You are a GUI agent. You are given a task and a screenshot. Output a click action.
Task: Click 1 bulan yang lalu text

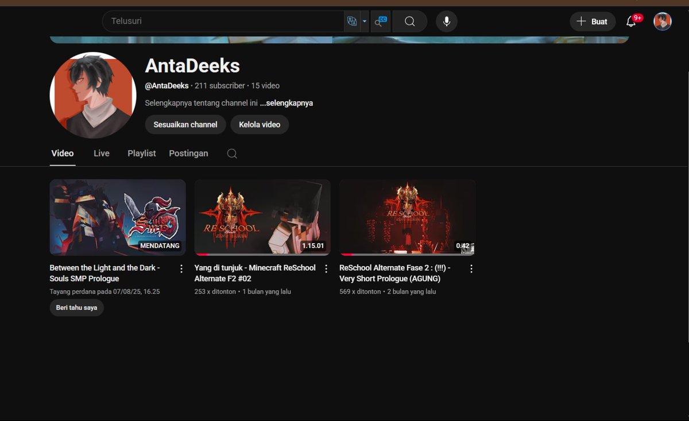266,291
